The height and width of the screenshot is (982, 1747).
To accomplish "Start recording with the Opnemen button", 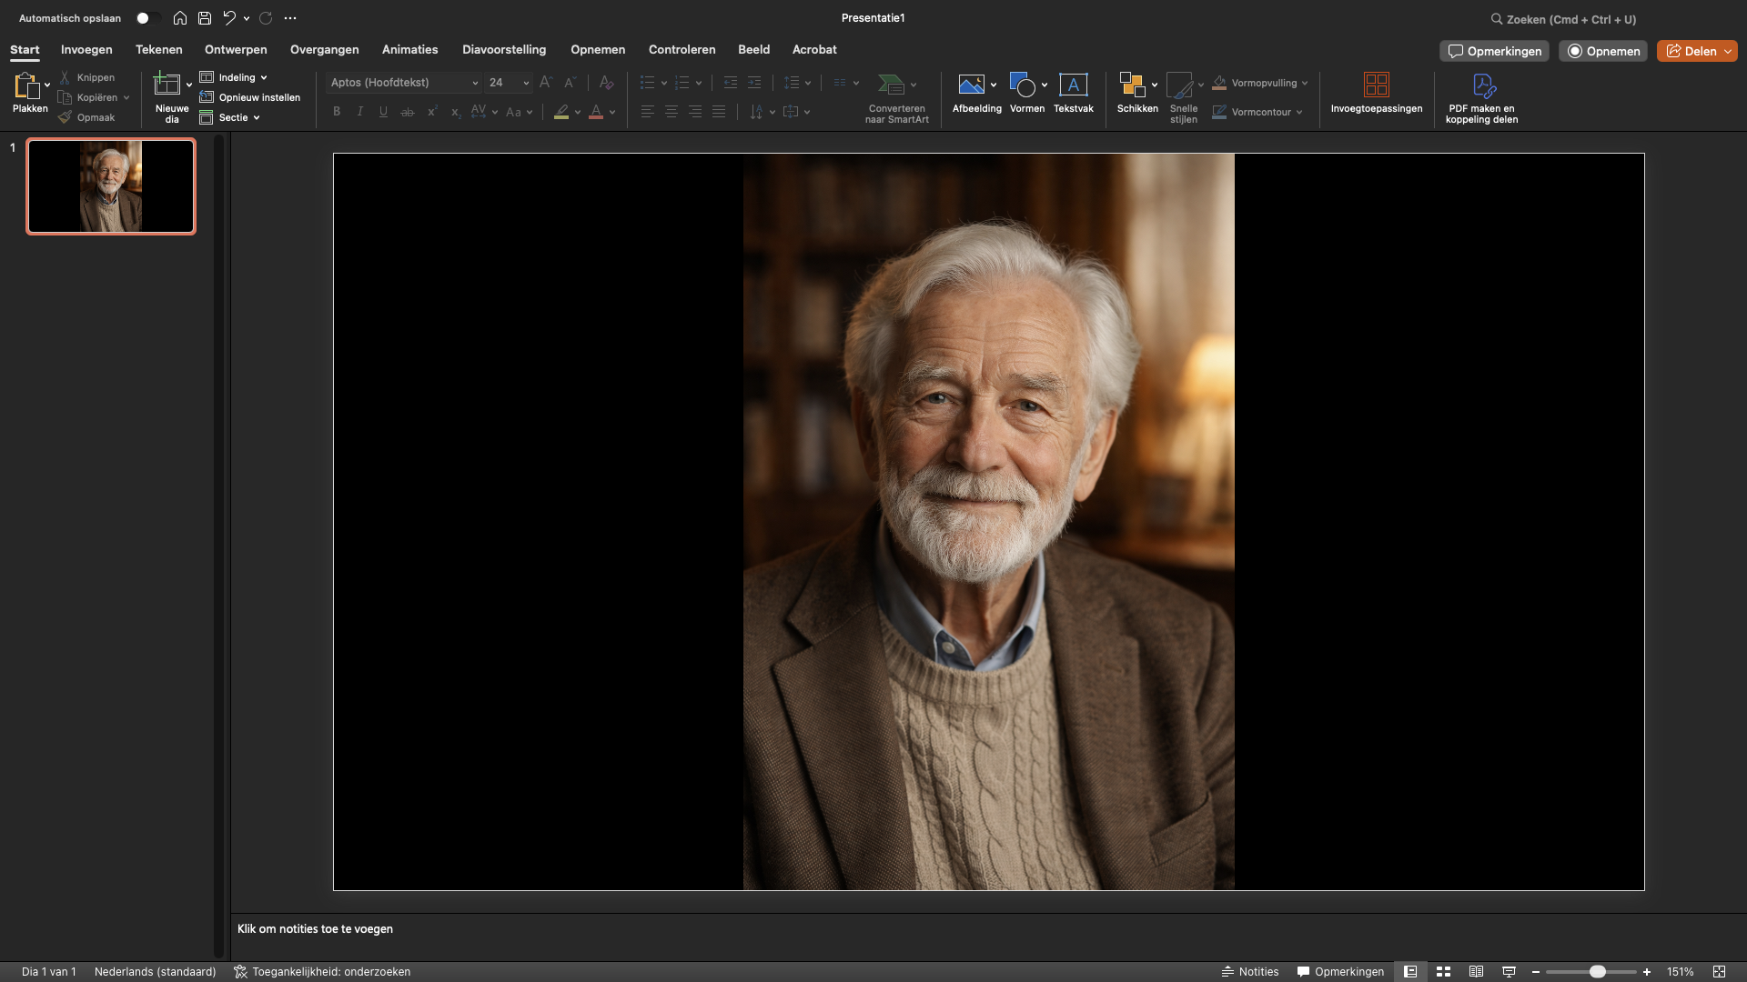I will pos(1603,51).
